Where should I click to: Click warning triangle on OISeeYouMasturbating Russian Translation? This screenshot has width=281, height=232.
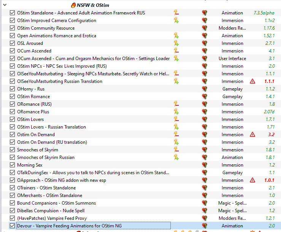252,81
